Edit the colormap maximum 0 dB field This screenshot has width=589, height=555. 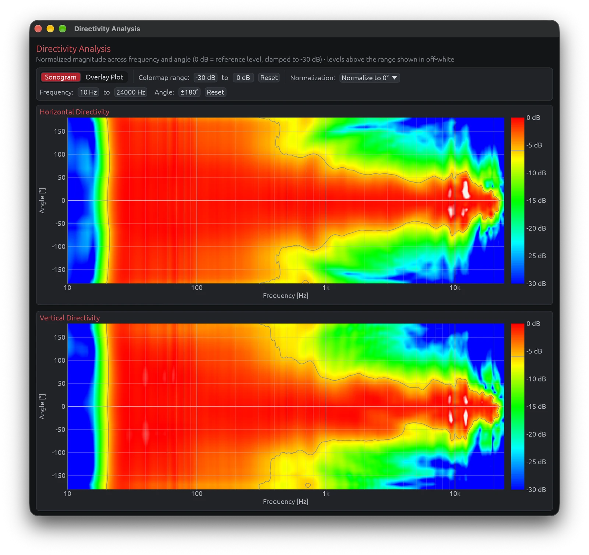pos(243,78)
